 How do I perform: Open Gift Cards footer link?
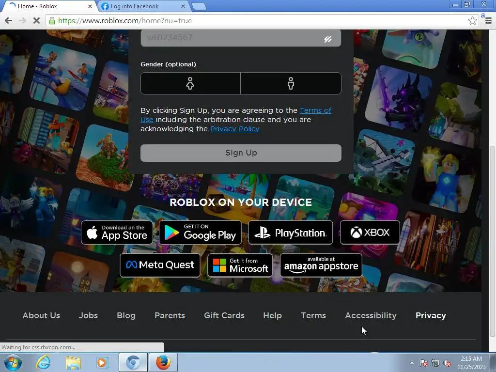(224, 315)
